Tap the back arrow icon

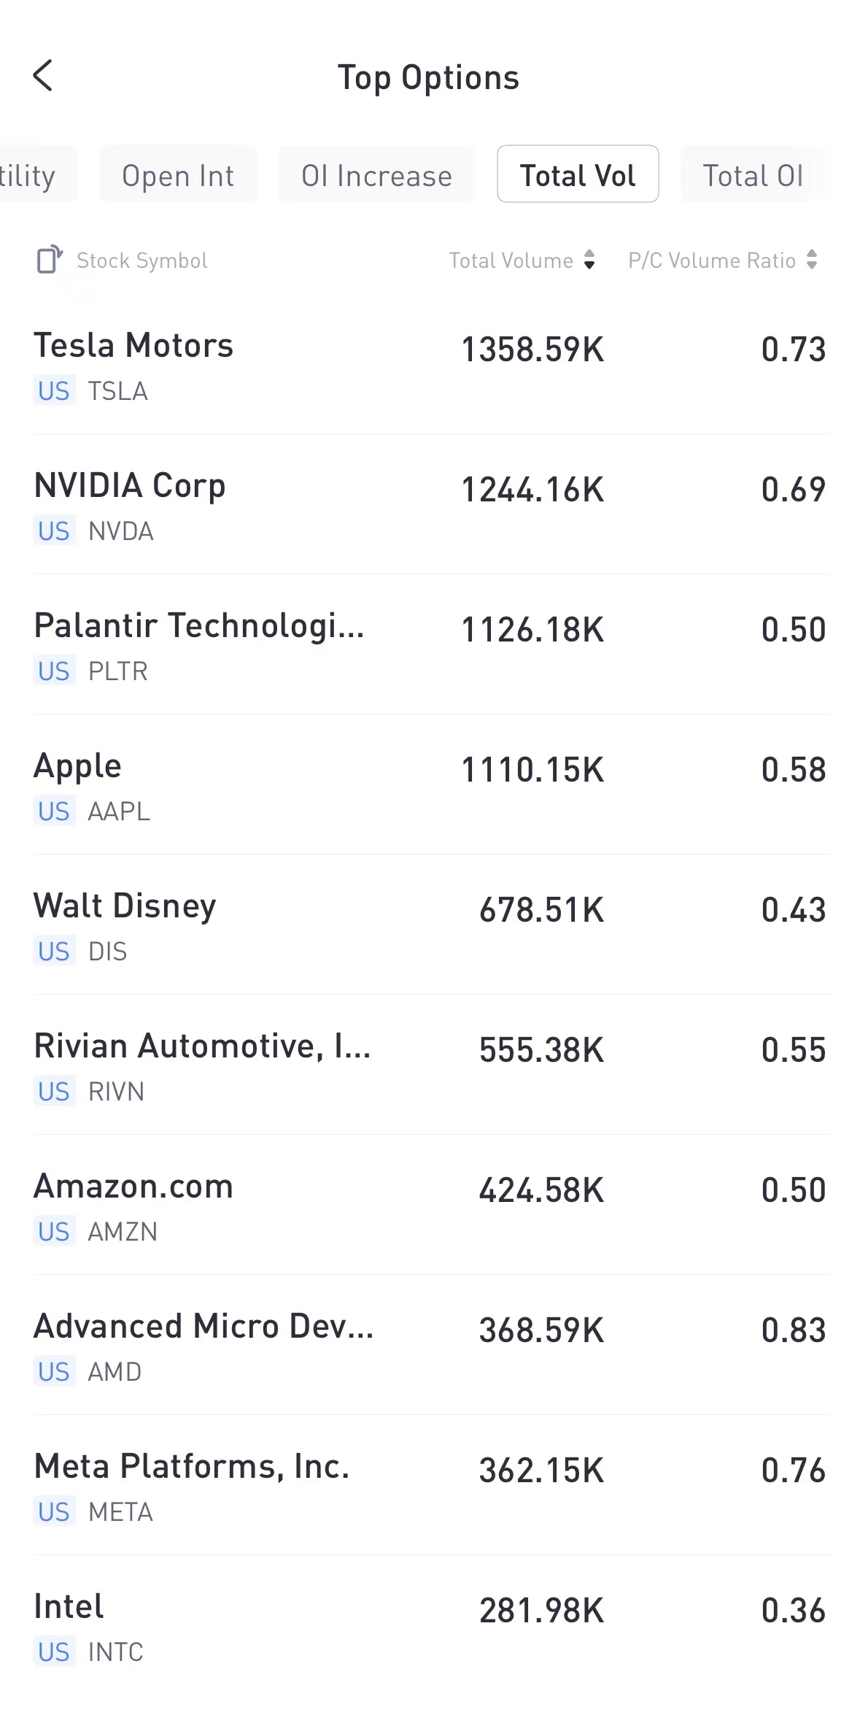click(x=44, y=76)
